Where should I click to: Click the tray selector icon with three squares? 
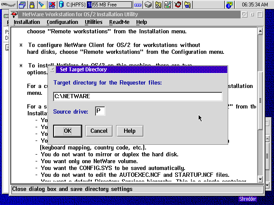click(138, 5)
